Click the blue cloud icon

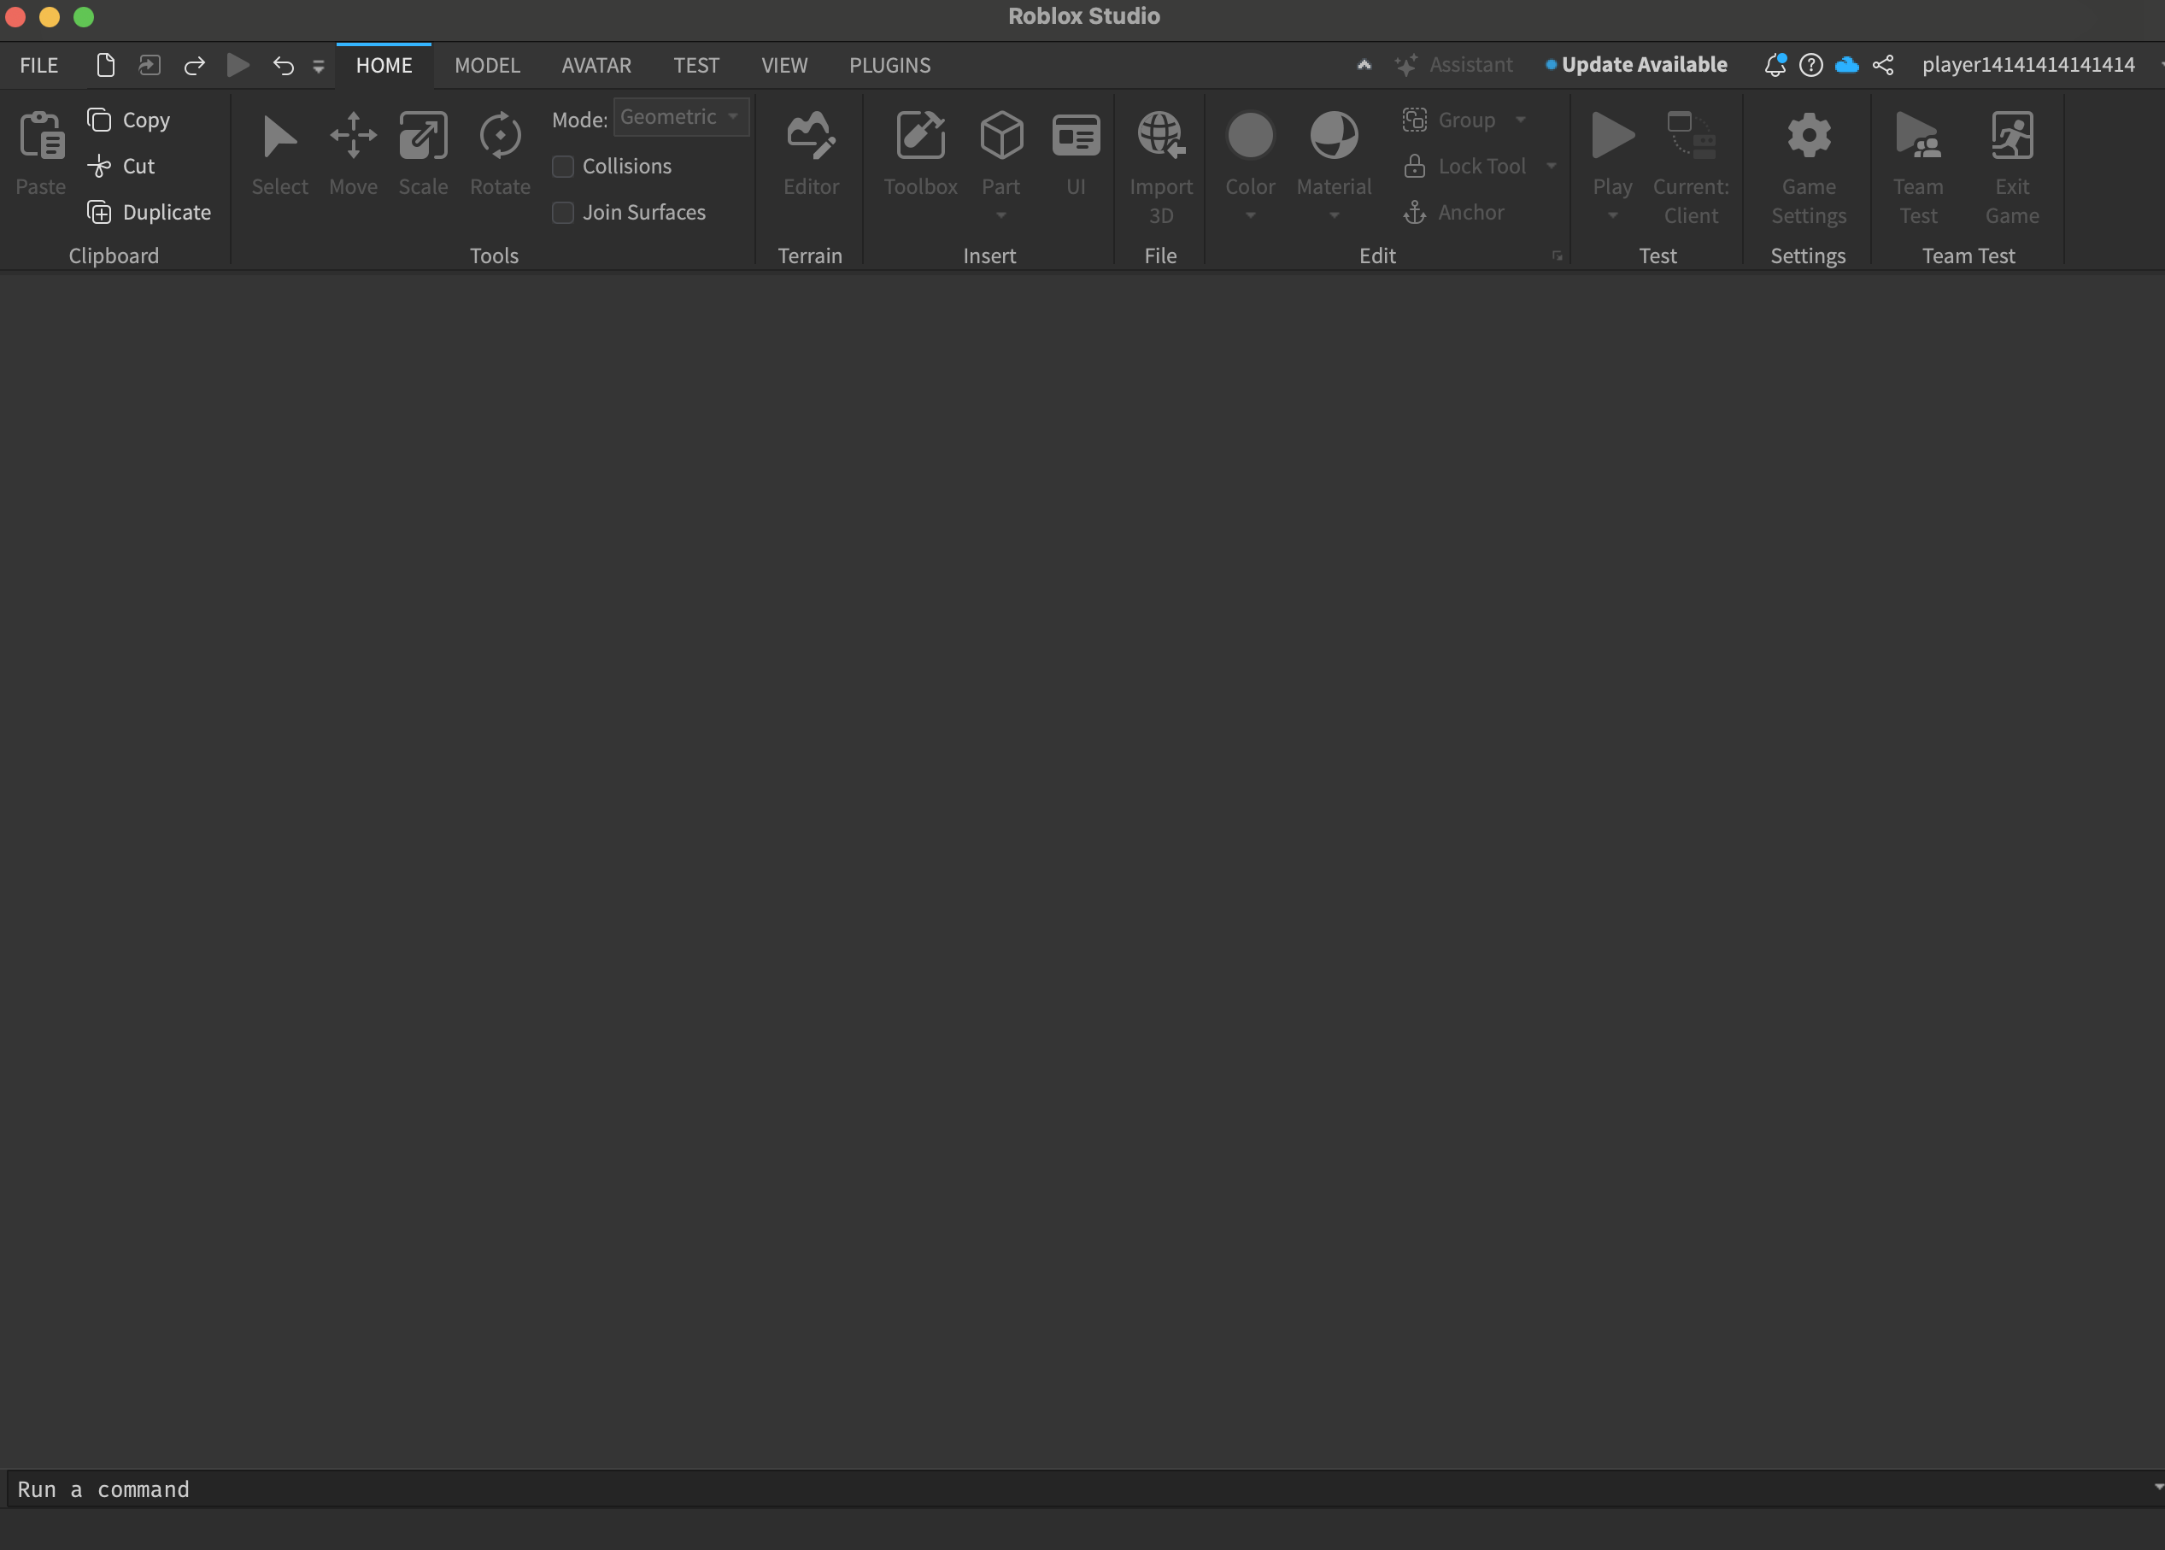tap(1847, 65)
